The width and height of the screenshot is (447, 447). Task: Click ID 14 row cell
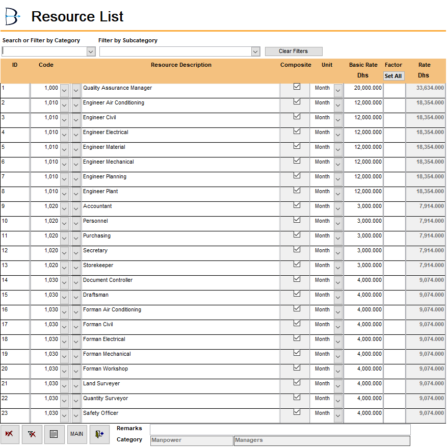[15, 283]
